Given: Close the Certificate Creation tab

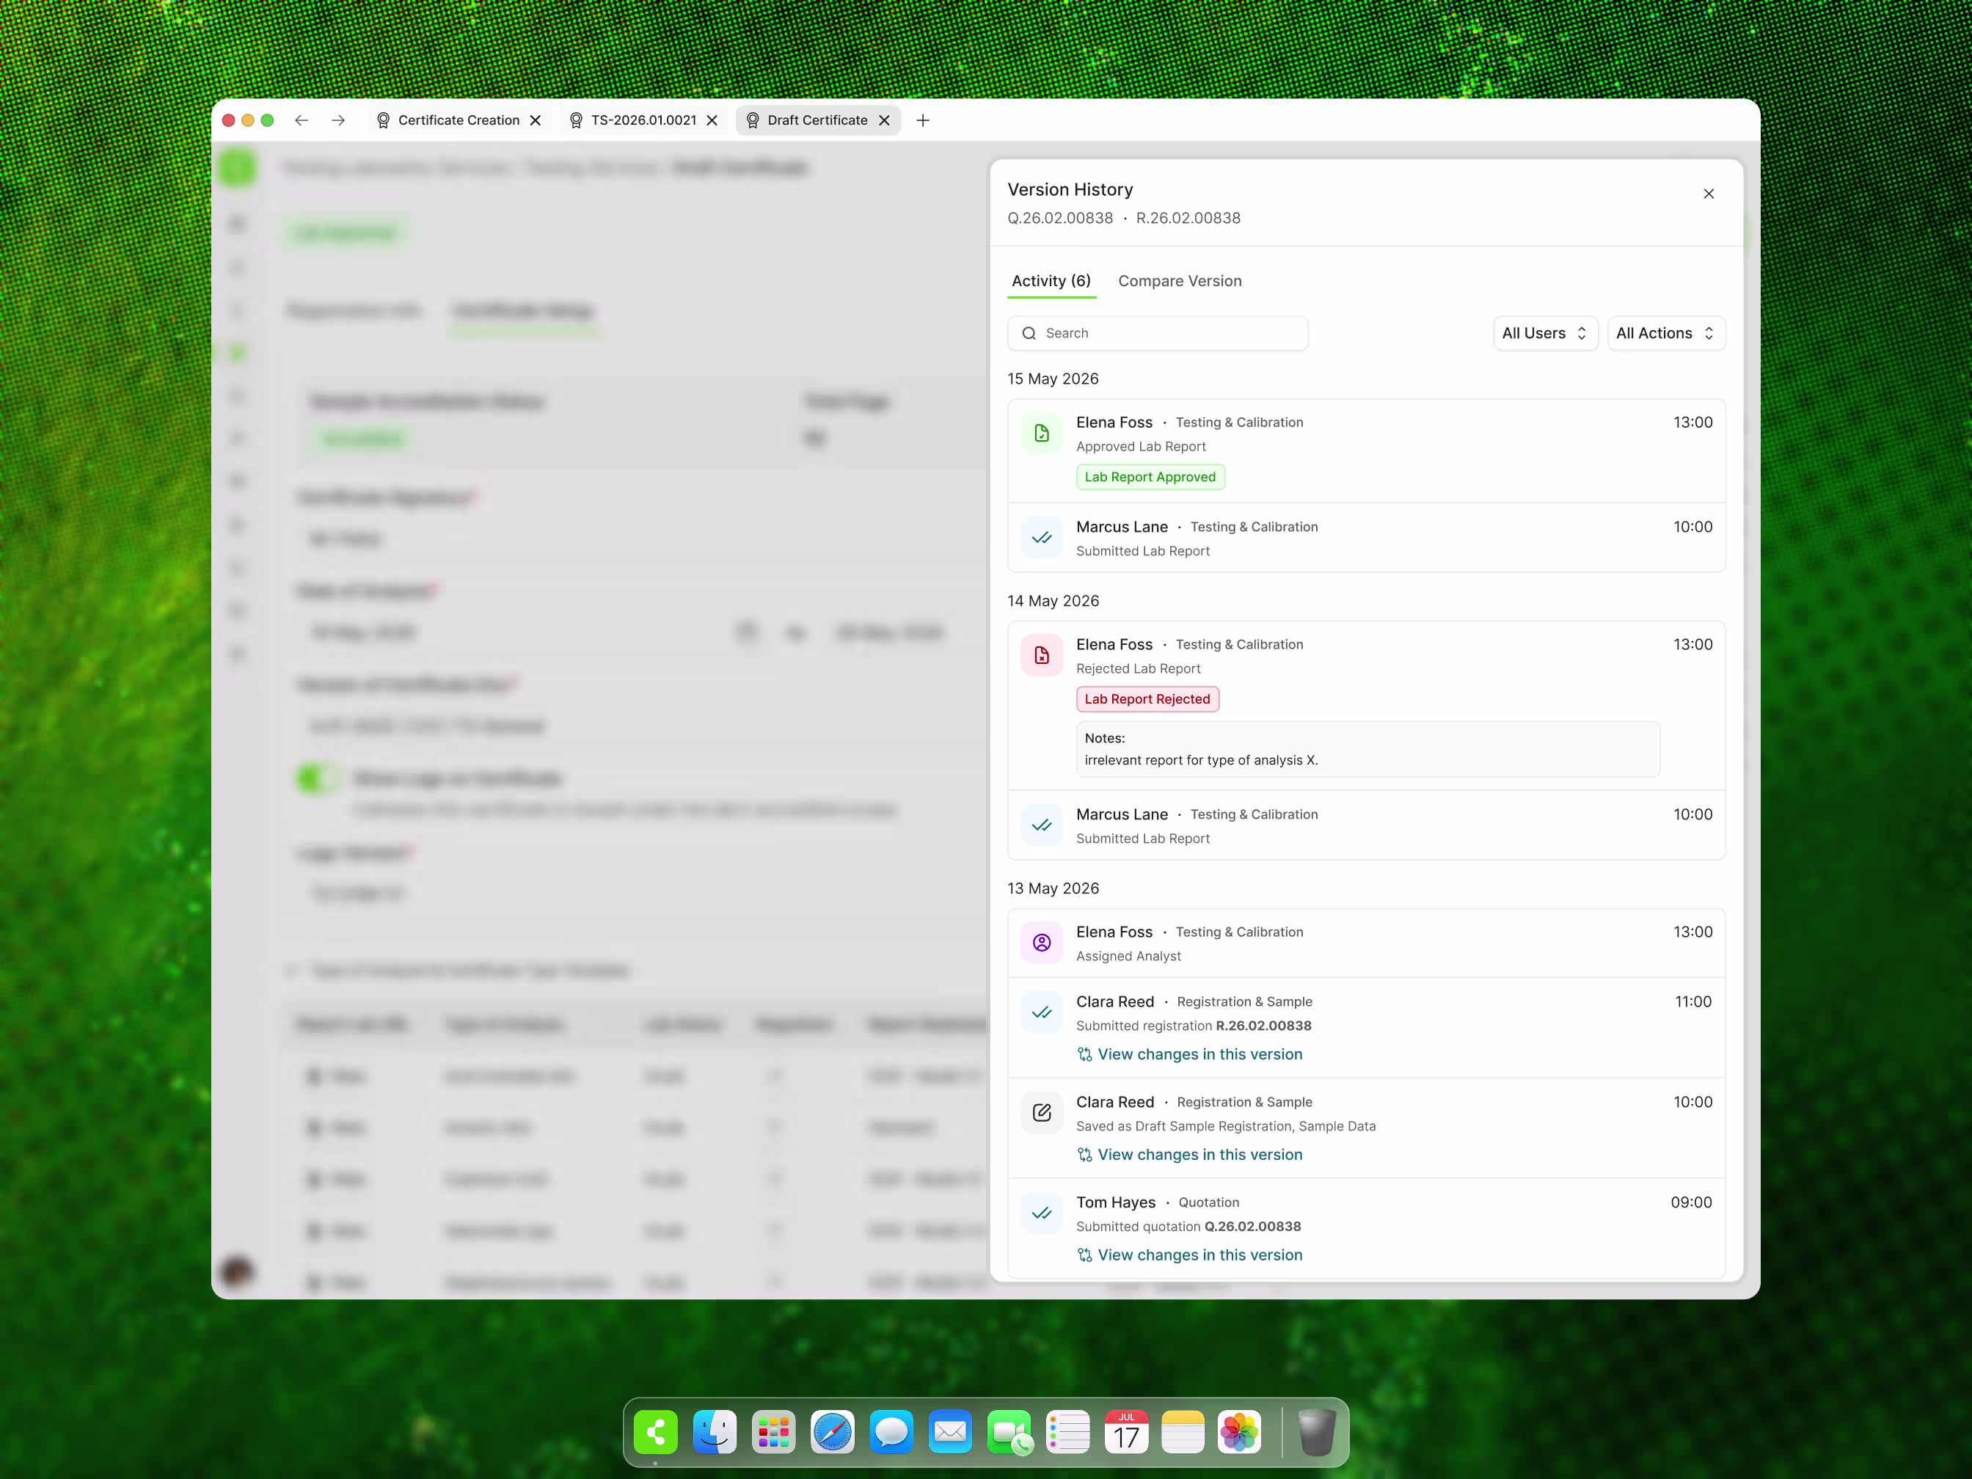Looking at the screenshot, I should [x=536, y=120].
